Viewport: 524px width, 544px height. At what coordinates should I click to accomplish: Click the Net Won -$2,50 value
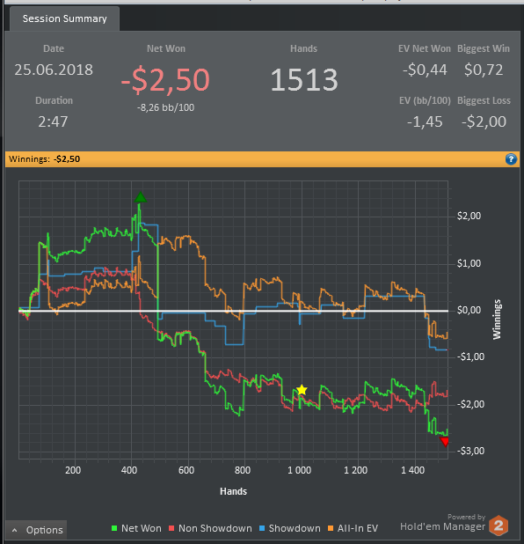(165, 80)
